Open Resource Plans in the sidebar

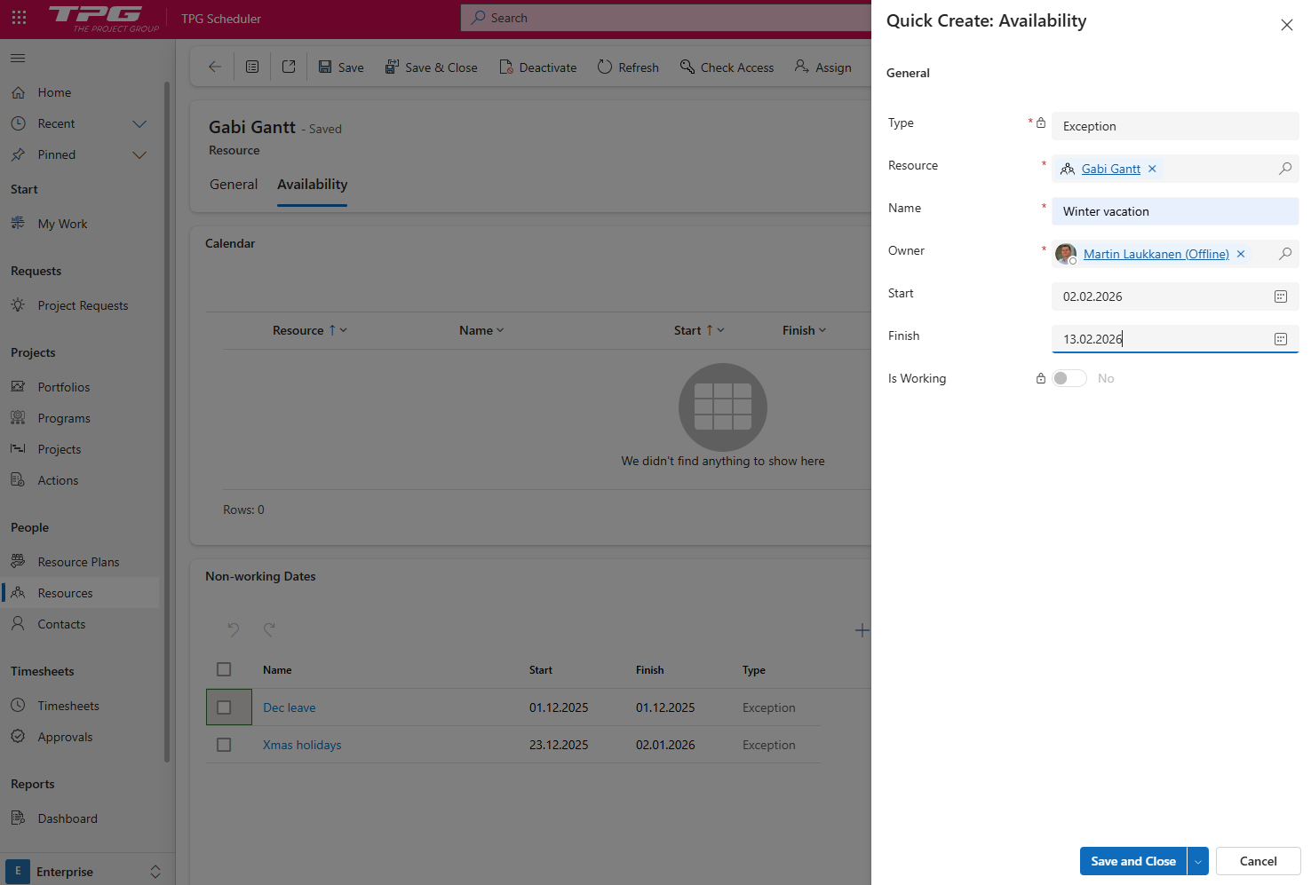77,561
